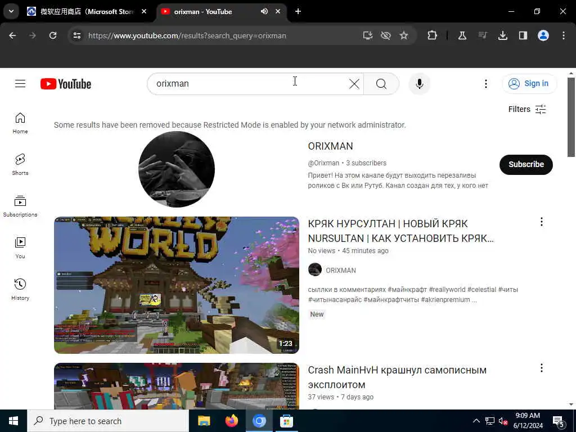This screenshot has width=576, height=432.
Task: Open History in the sidebar
Action: (x=20, y=290)
